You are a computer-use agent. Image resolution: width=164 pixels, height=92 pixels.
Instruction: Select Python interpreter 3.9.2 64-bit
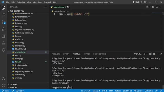point(127,91)
